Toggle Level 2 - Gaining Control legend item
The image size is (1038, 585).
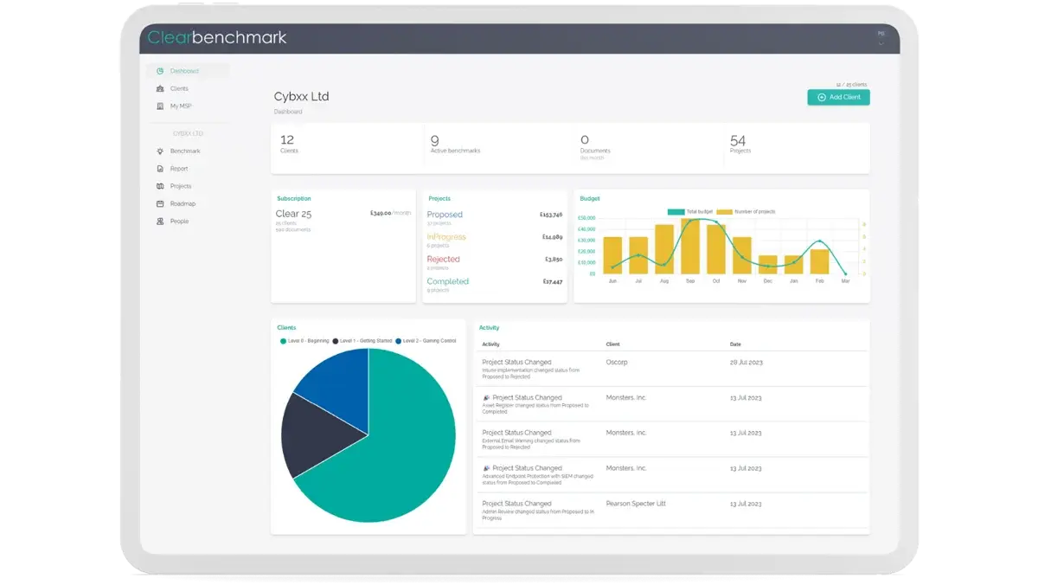426,341
